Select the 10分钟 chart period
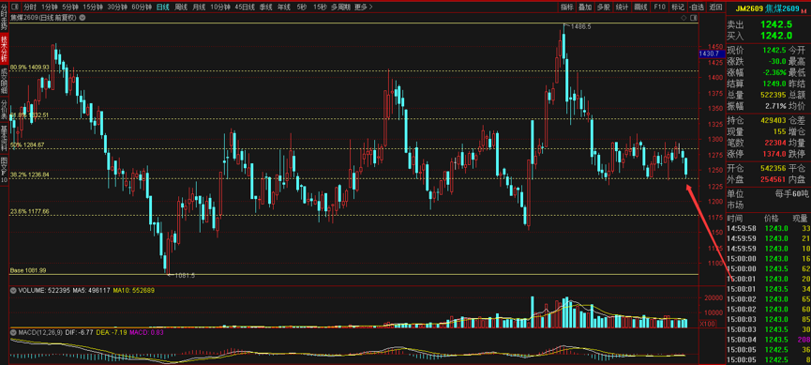Viewport: 811px width, 365px height. [x=220, y=7]
